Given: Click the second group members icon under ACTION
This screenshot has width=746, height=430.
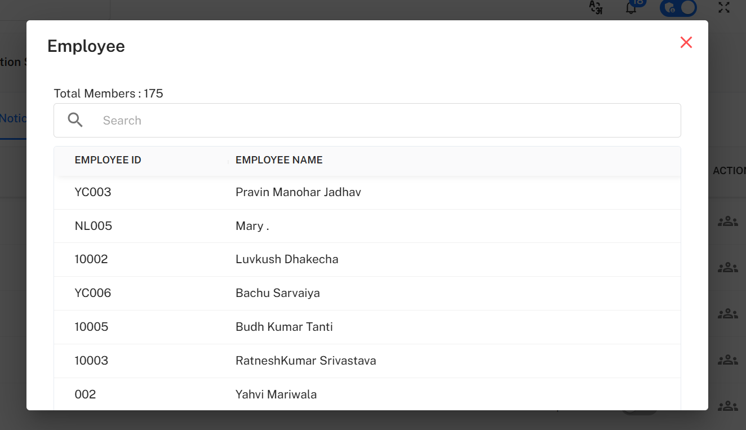Looking at the screenshot, I should pos(727,267).
